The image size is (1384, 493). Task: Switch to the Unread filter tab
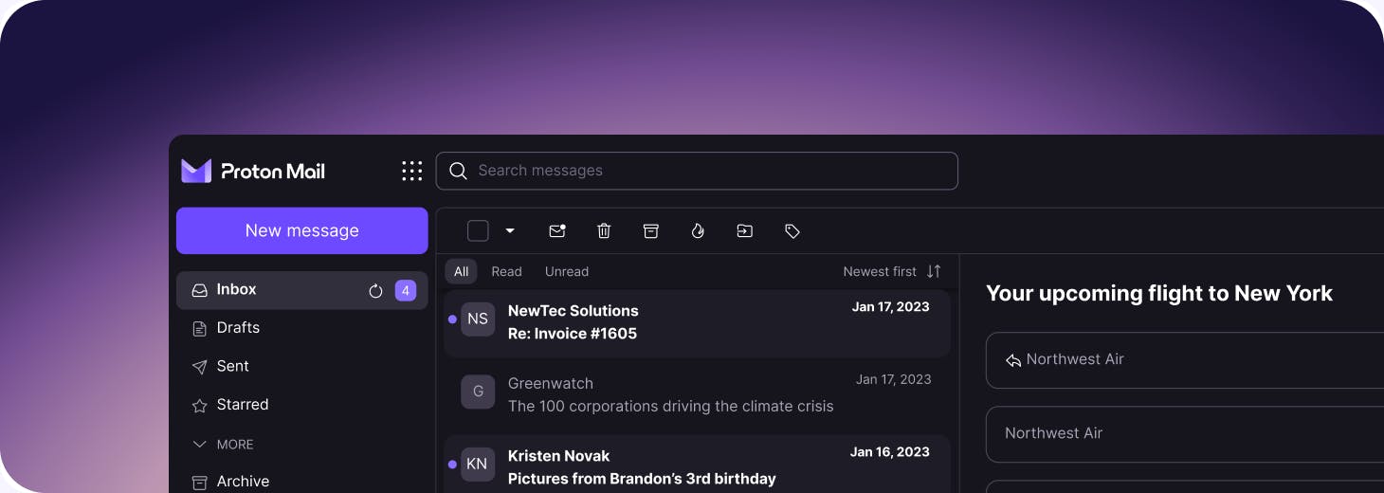[x=566, y=271]
